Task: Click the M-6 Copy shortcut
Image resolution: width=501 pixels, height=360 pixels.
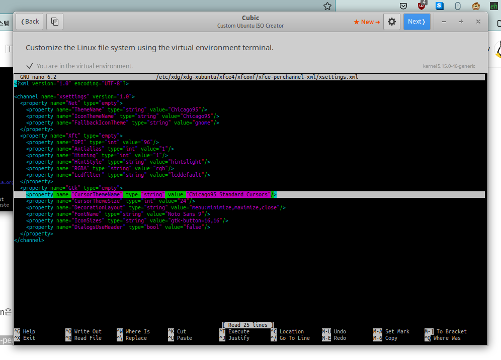Action: [385, 338]
